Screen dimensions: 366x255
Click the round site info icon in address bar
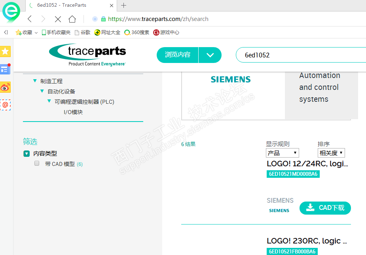[x=95, y=19]
